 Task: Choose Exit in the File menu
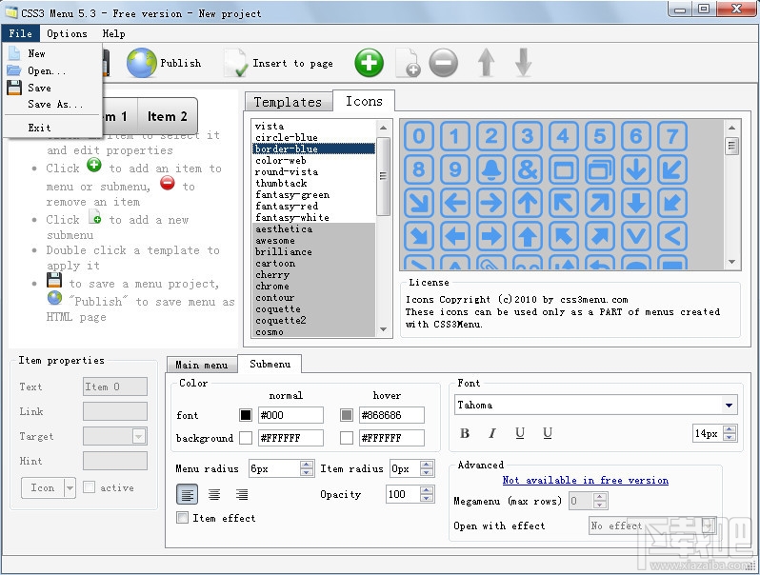pyautogui.click(x=39, y=128)
